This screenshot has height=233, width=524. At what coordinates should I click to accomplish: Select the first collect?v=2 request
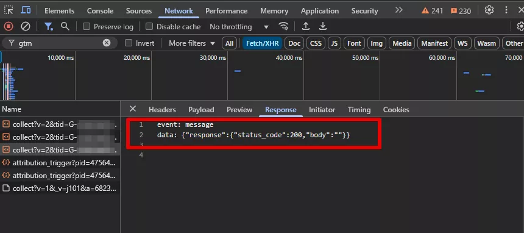pyautogui.click(x=60, y=124)
